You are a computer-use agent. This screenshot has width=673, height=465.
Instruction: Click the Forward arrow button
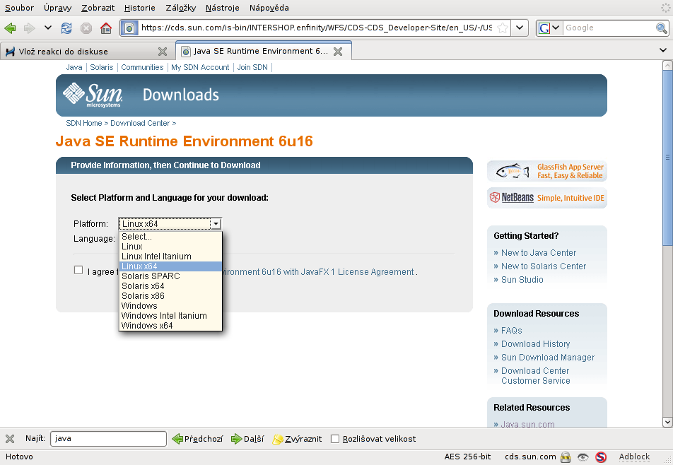click(x=29, y=28)
